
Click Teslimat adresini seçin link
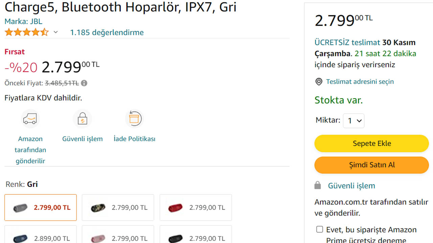coord(360,82)
